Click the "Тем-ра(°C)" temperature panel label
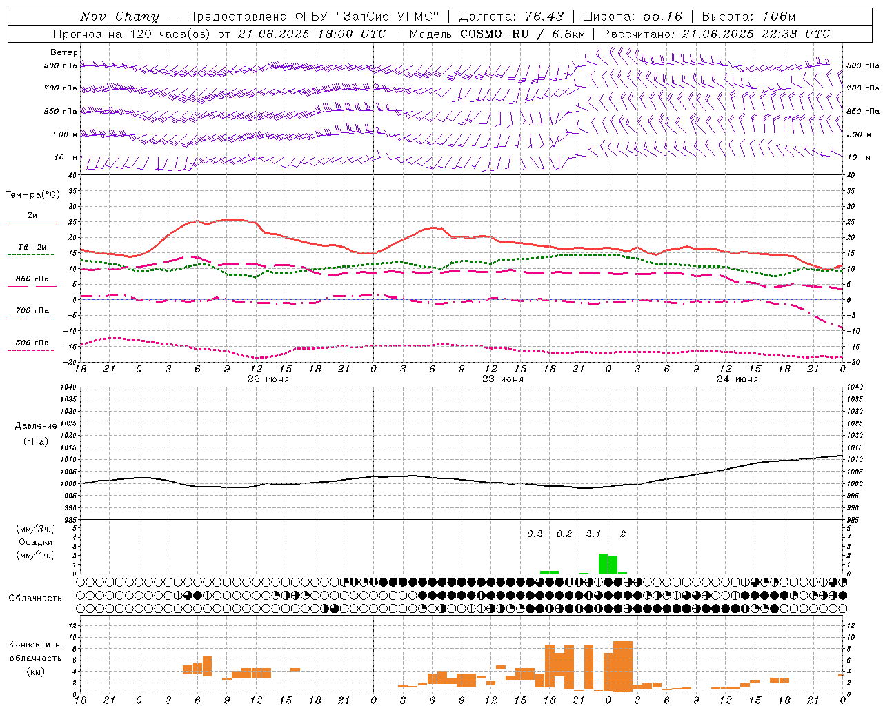 tap(32, 195)
